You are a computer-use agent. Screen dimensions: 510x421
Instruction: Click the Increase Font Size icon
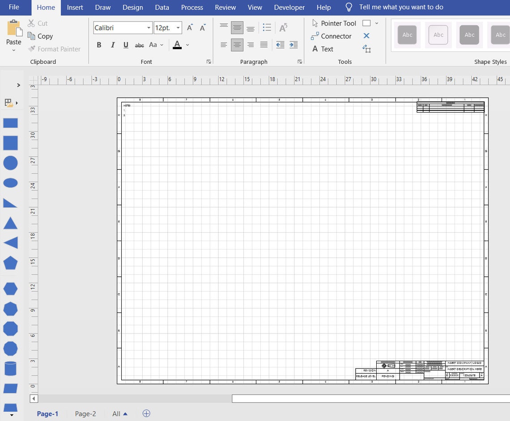click(189, 27)
